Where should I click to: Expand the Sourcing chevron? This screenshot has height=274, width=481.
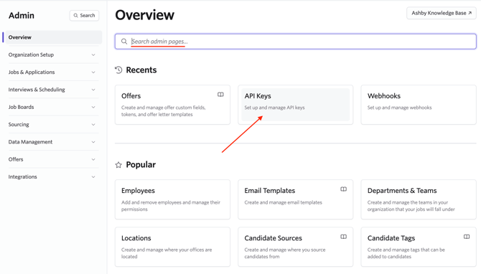pyautogui.click(x=93, y=125)
